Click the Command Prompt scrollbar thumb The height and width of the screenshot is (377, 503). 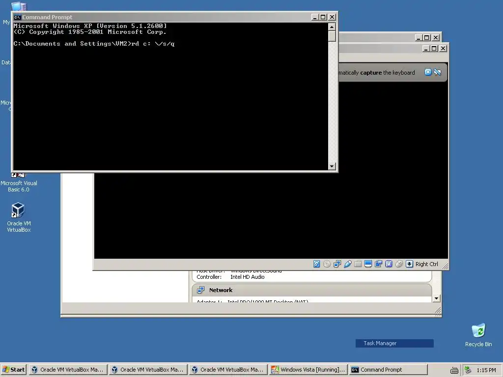click(332, 36)
